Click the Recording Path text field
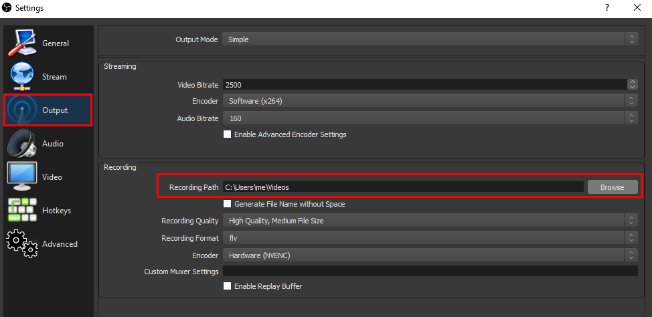This screenshot has height=317, width=652. [403, 187]
